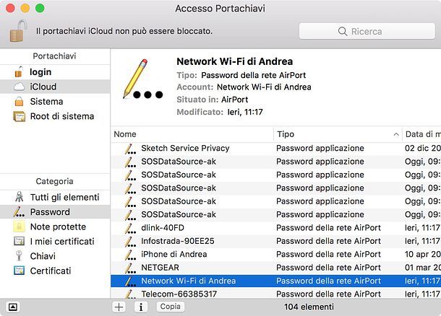The width and height of the screenshot is (441, 316).
Task: Select Root di sistema keychain
Action: click(x=55, y=116)
